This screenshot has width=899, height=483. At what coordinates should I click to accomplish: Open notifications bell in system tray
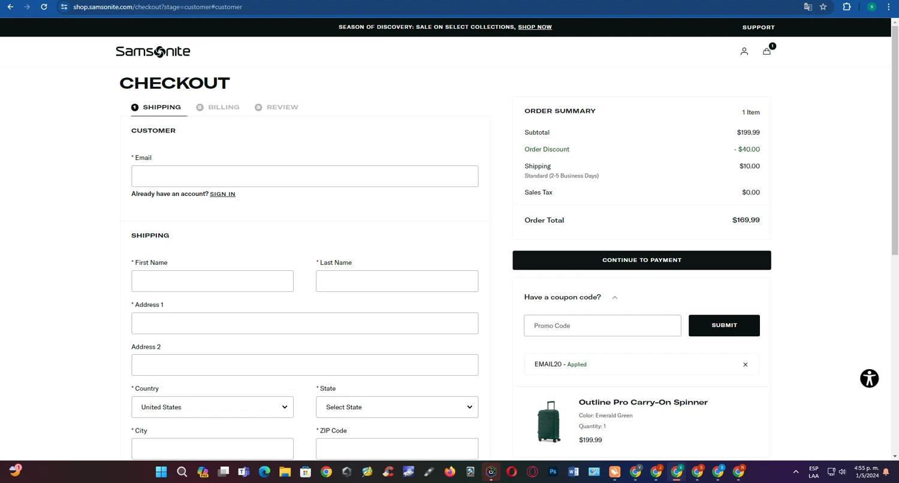(886, 472)
